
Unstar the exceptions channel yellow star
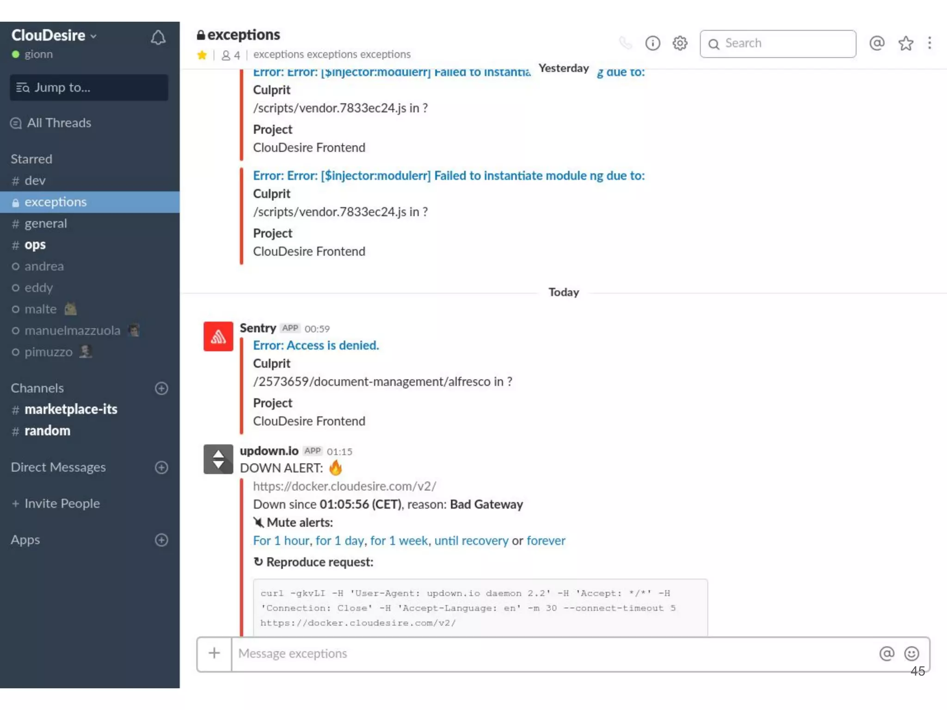pos(202,55)
